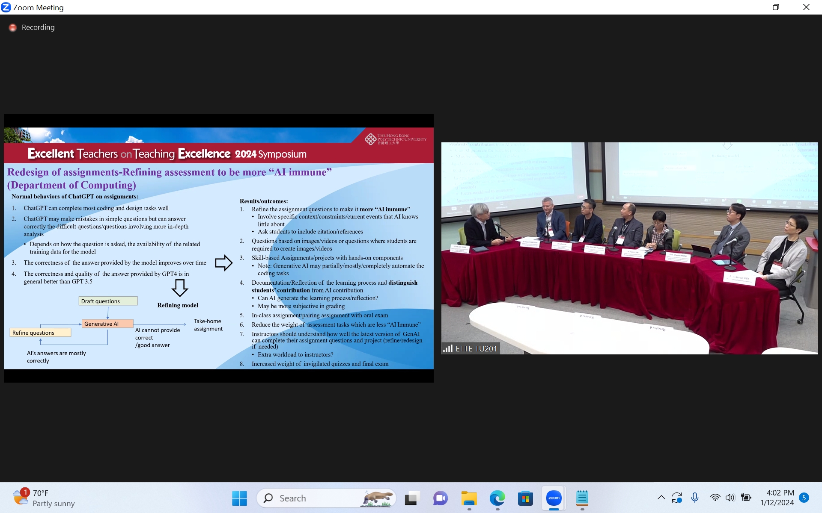Open Microsoft Store from taskbar
Image resolution: width=822 pixels, height=513 pixels.
coord(525,498)
